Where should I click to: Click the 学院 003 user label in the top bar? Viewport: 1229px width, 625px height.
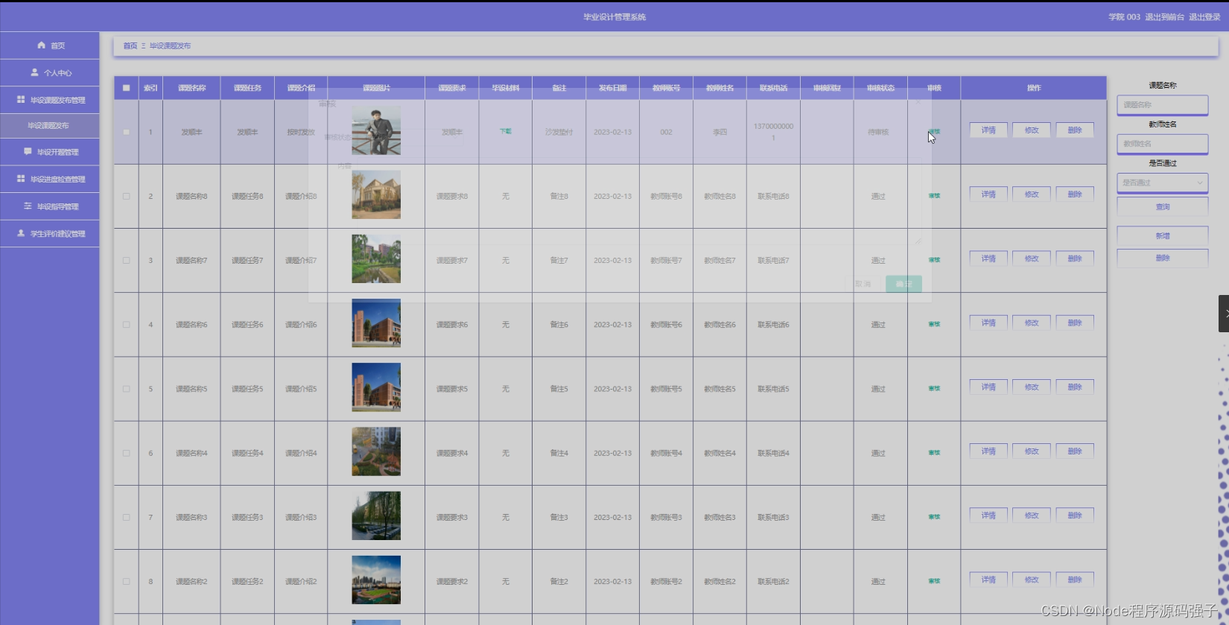(x=1124, y=16)
